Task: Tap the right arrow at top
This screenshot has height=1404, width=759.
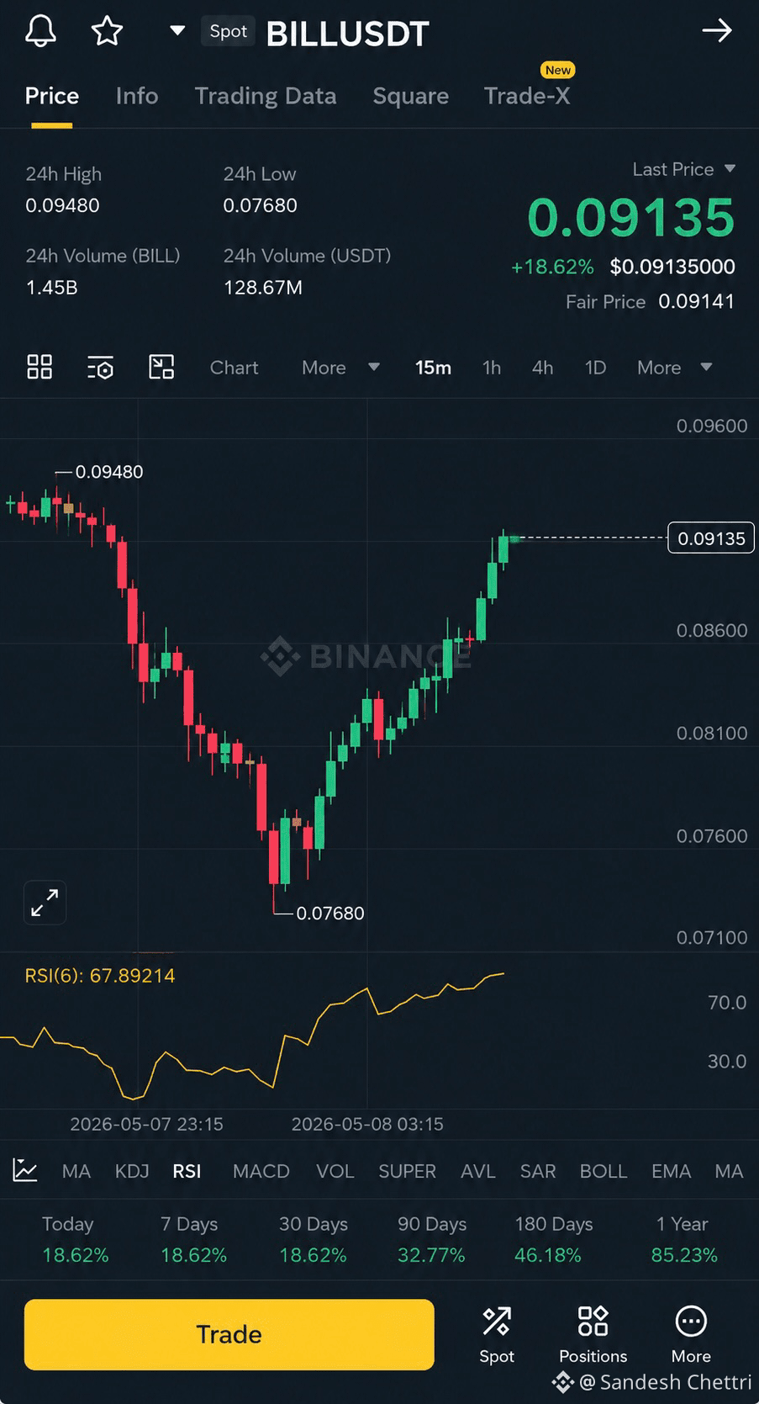Action: click(x=717, y=31)
